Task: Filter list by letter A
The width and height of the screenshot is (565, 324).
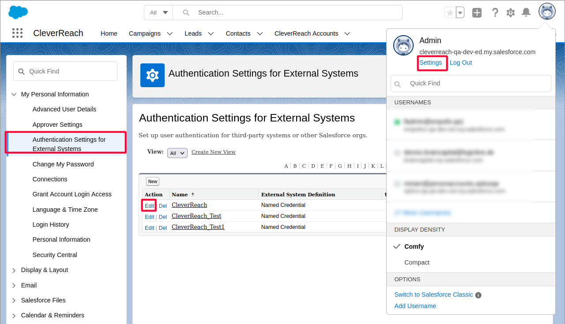Action: 286,166
